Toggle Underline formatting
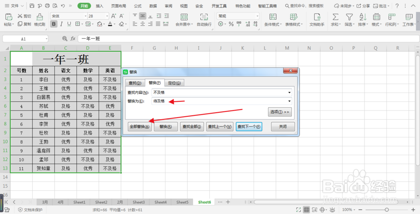This screenshot has height=214, width=420. point(69,24)
